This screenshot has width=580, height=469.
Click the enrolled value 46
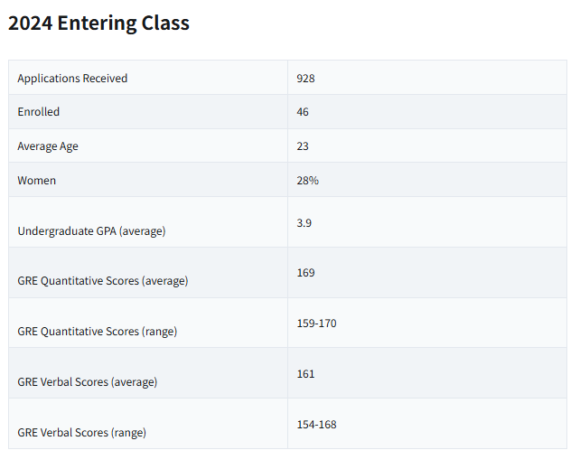click(x=303, y=112)
